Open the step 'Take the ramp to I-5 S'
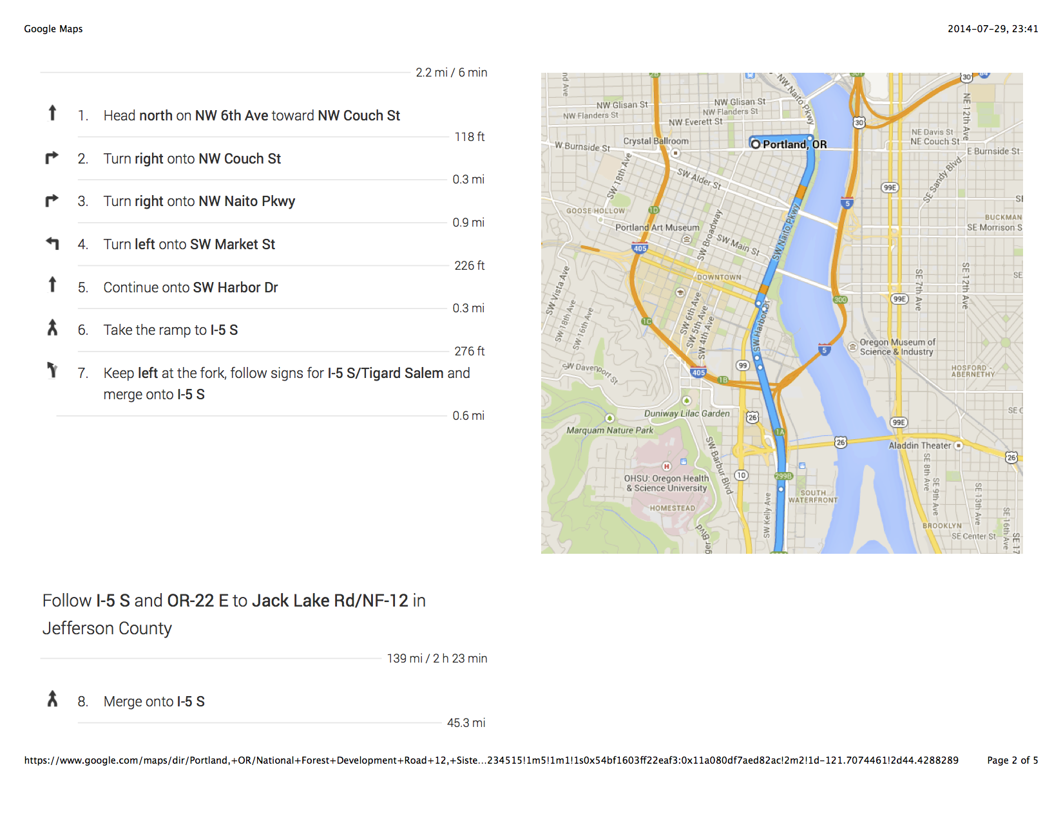Viewport: 1063px width, 821px height. (171, 330)
